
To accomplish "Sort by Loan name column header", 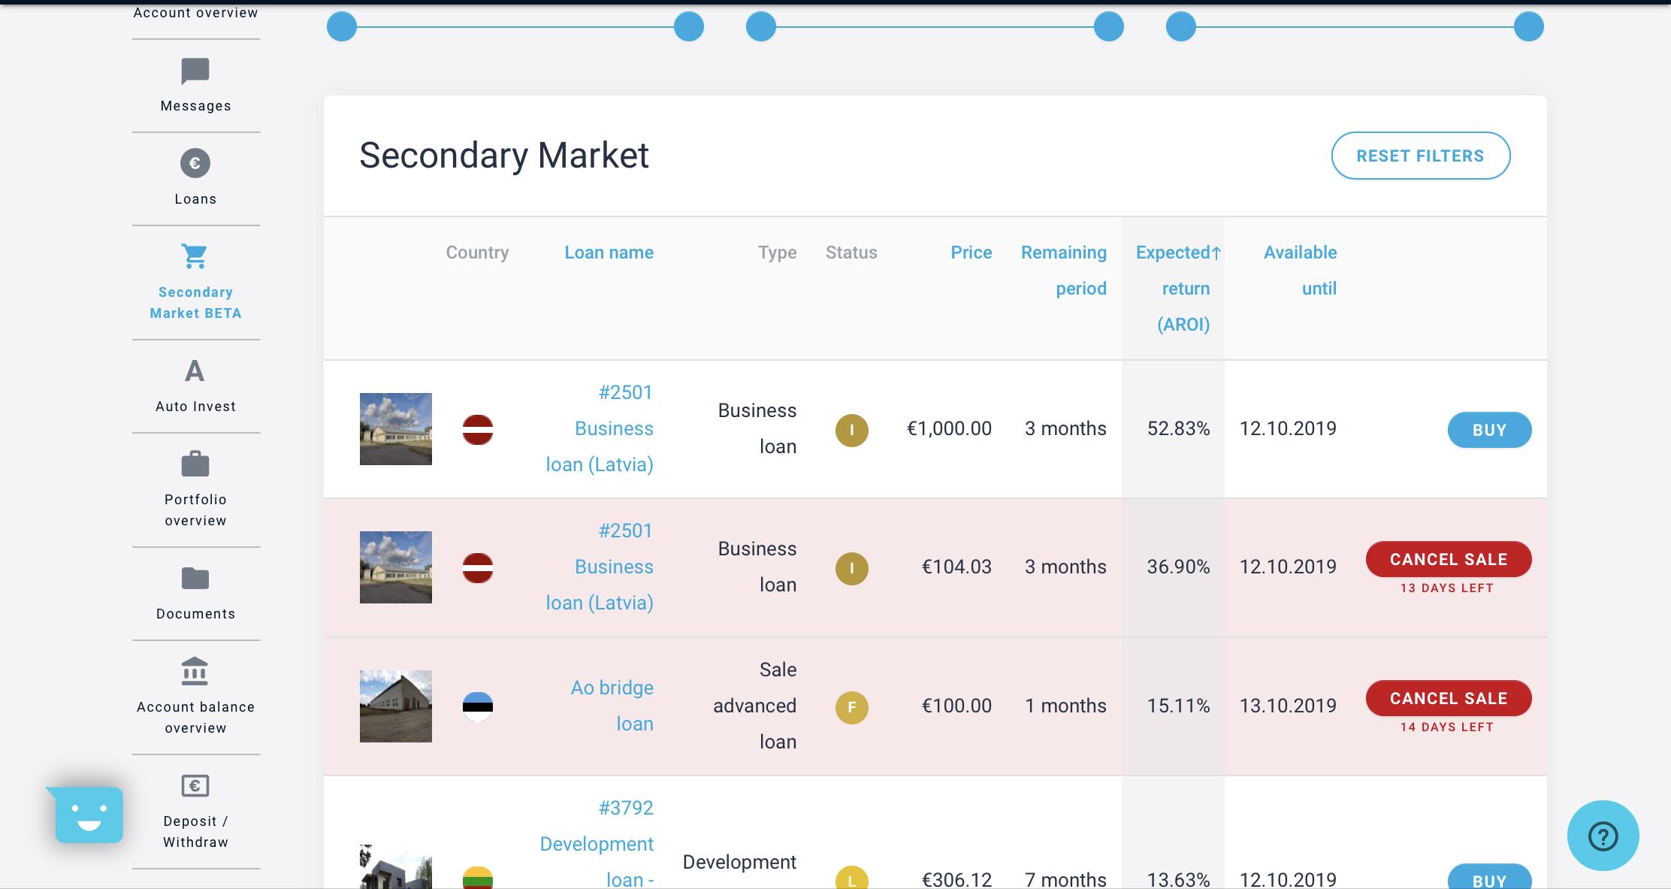I will [609, 252].
